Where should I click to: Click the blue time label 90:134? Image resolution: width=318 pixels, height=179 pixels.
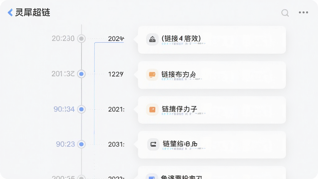coord(64,109)
